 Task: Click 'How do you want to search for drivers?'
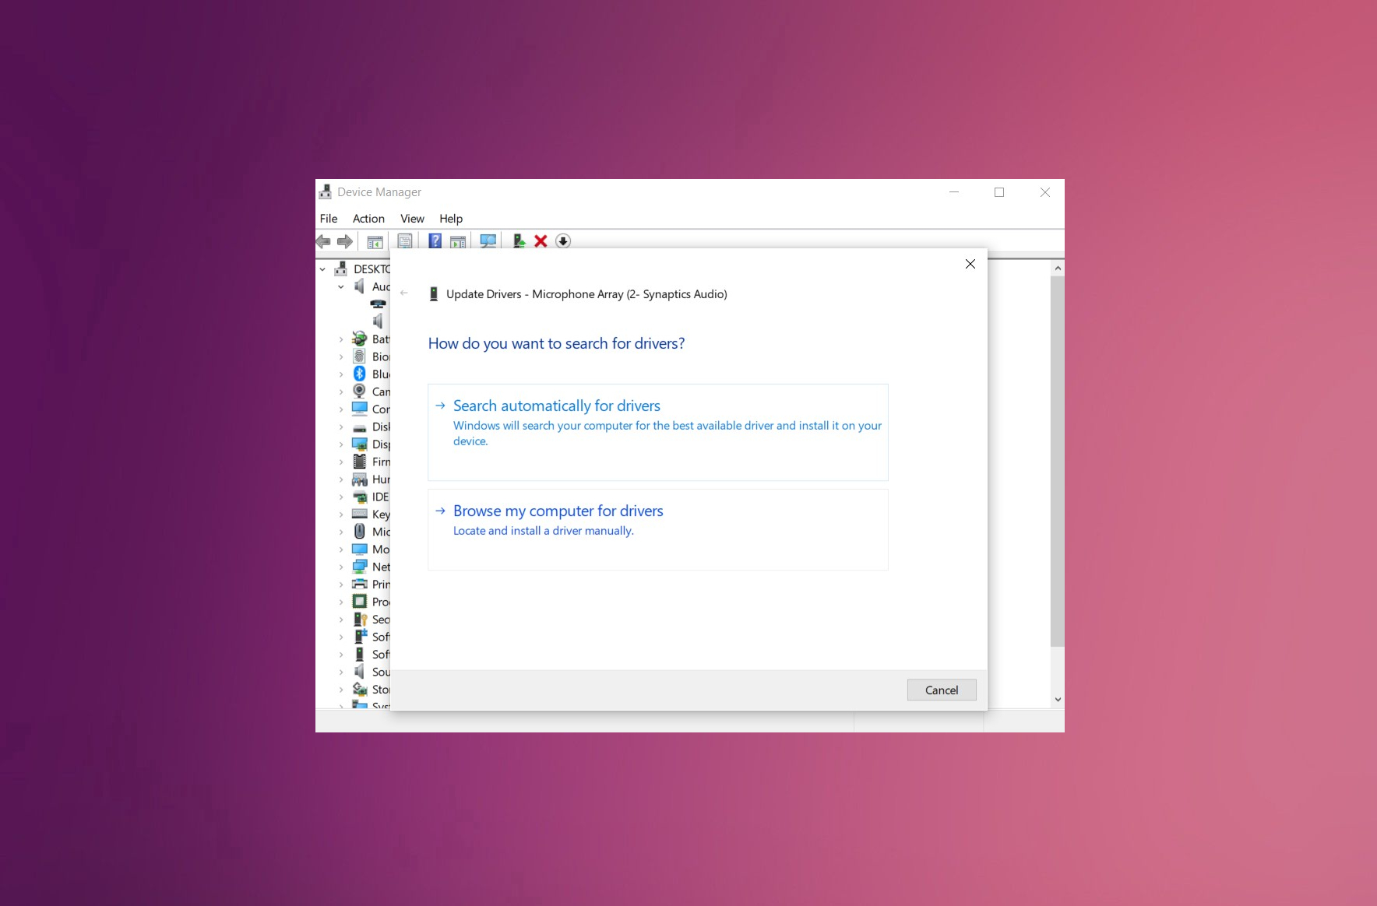click(x=556, y=343)
